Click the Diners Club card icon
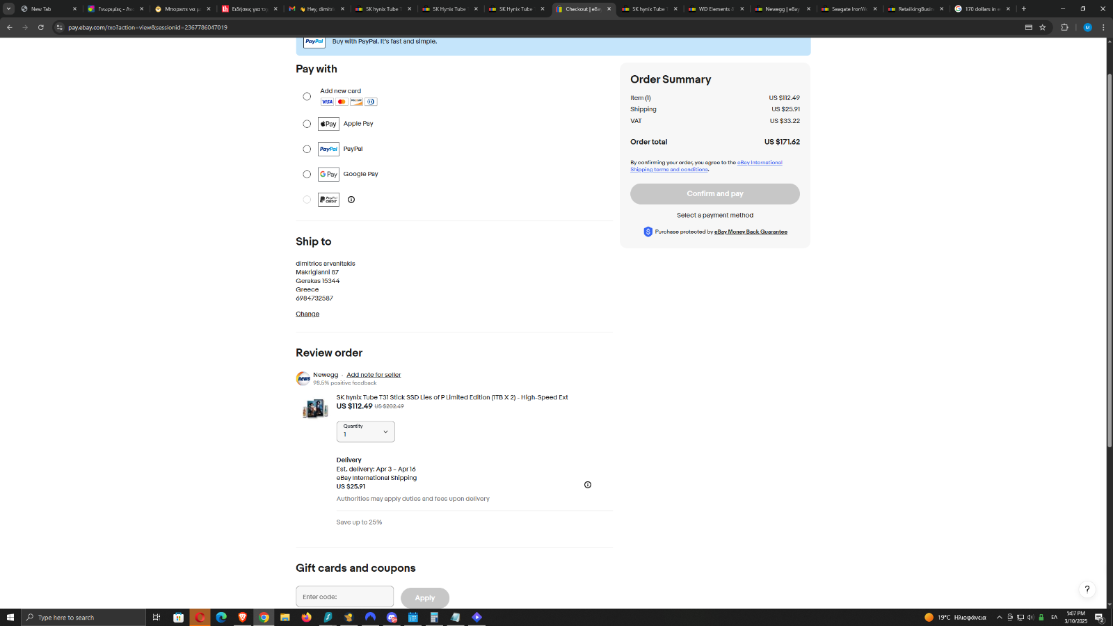 [x=371, y=102]
